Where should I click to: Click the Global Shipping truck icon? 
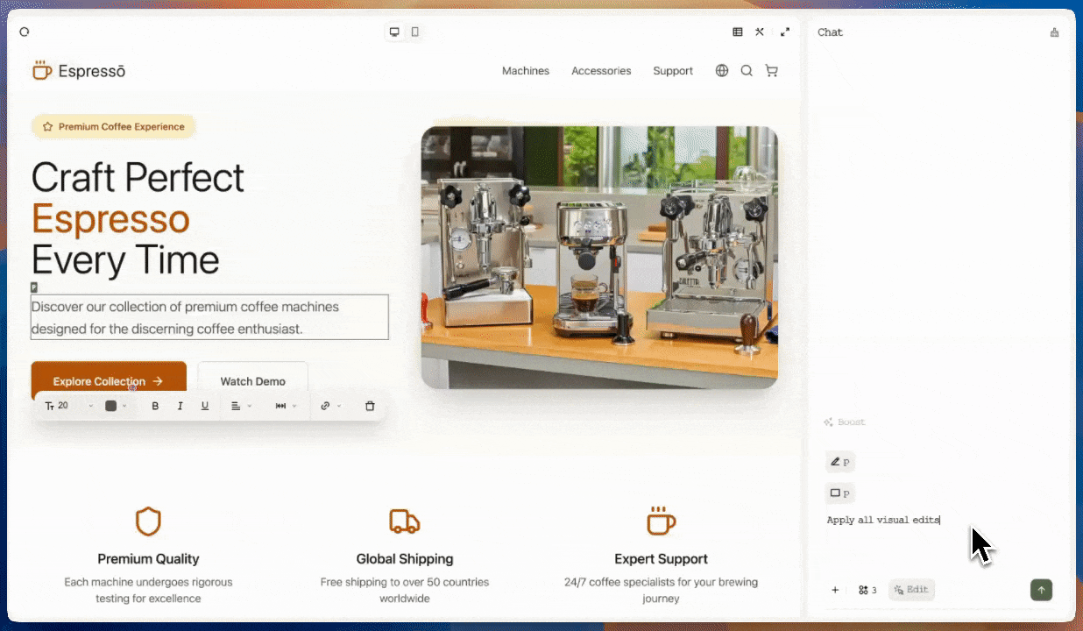tap(405, 521)
